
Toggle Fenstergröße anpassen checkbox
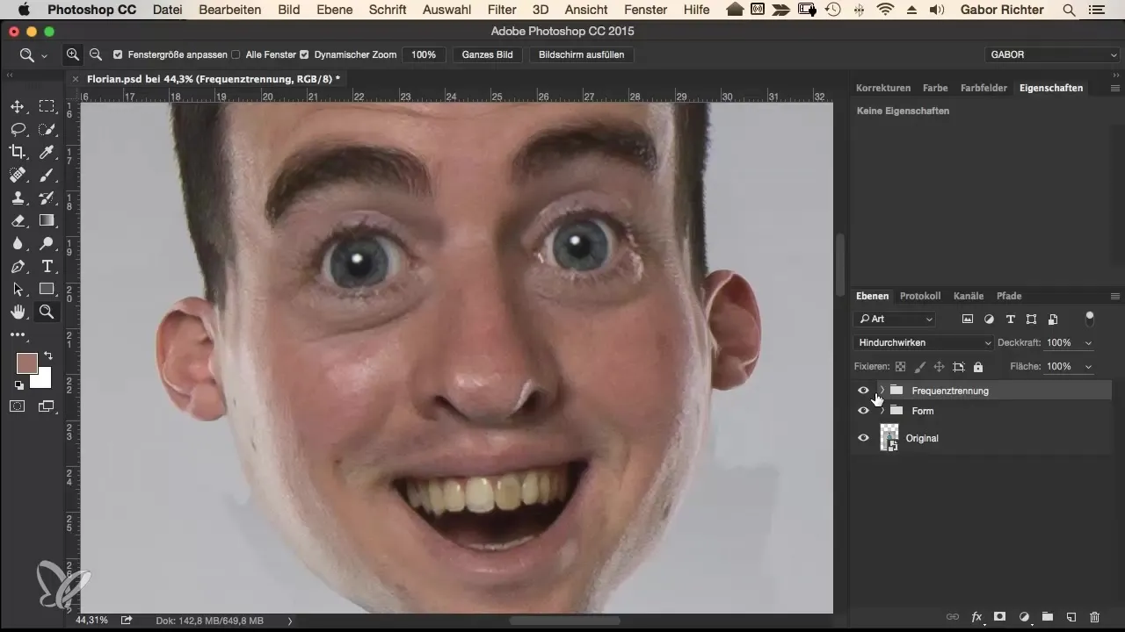tap(118, 54)
